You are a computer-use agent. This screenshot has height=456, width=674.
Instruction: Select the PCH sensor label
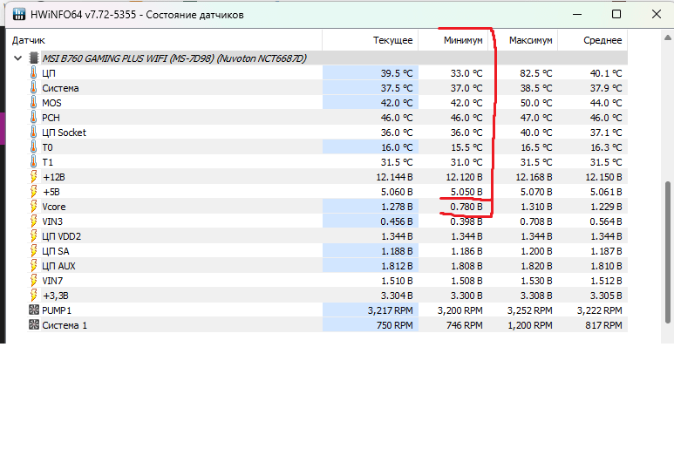pos(51,118)
